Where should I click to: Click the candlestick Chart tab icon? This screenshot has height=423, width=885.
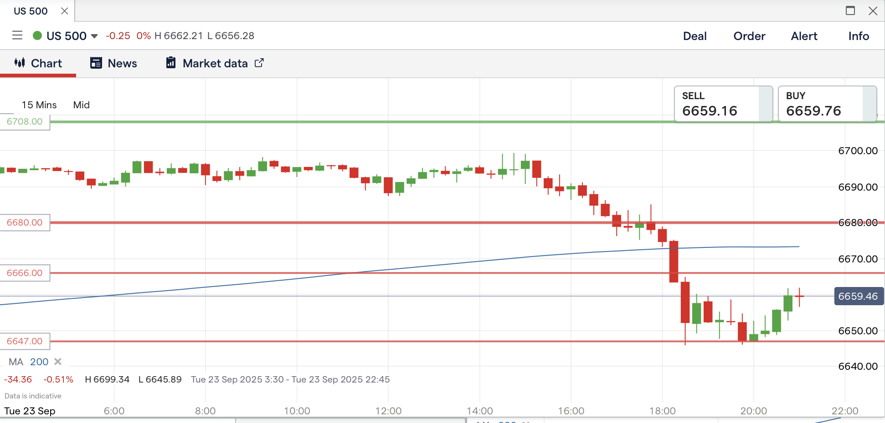pyautogui.click(x=20, y=63)
